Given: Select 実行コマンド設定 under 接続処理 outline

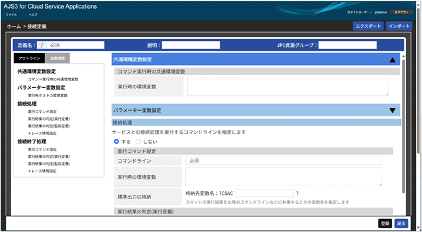Looking at the screenshot, I should point(42,111).
